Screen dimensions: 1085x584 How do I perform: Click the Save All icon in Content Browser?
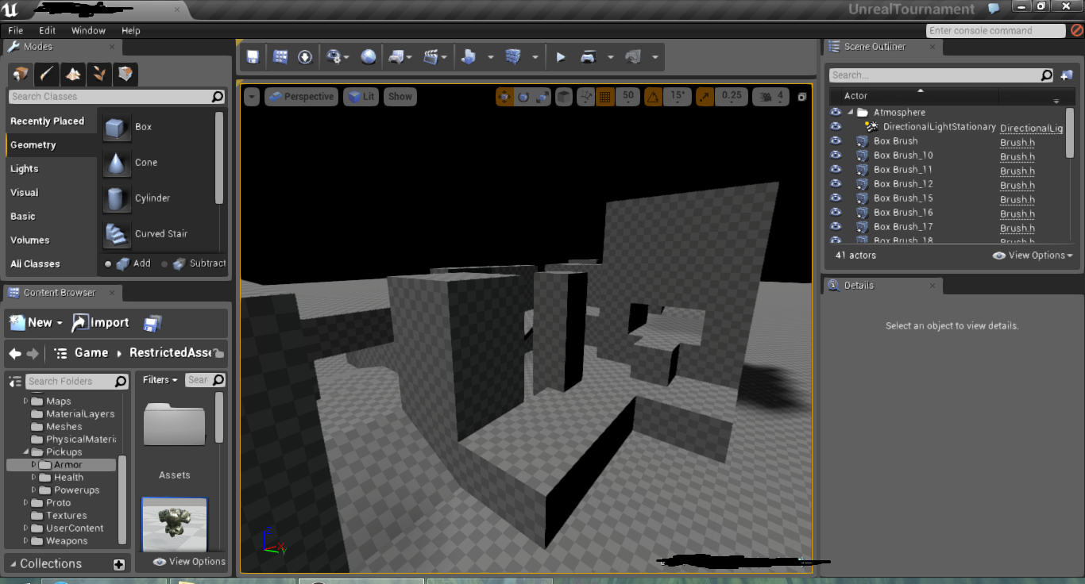point(153,323)
